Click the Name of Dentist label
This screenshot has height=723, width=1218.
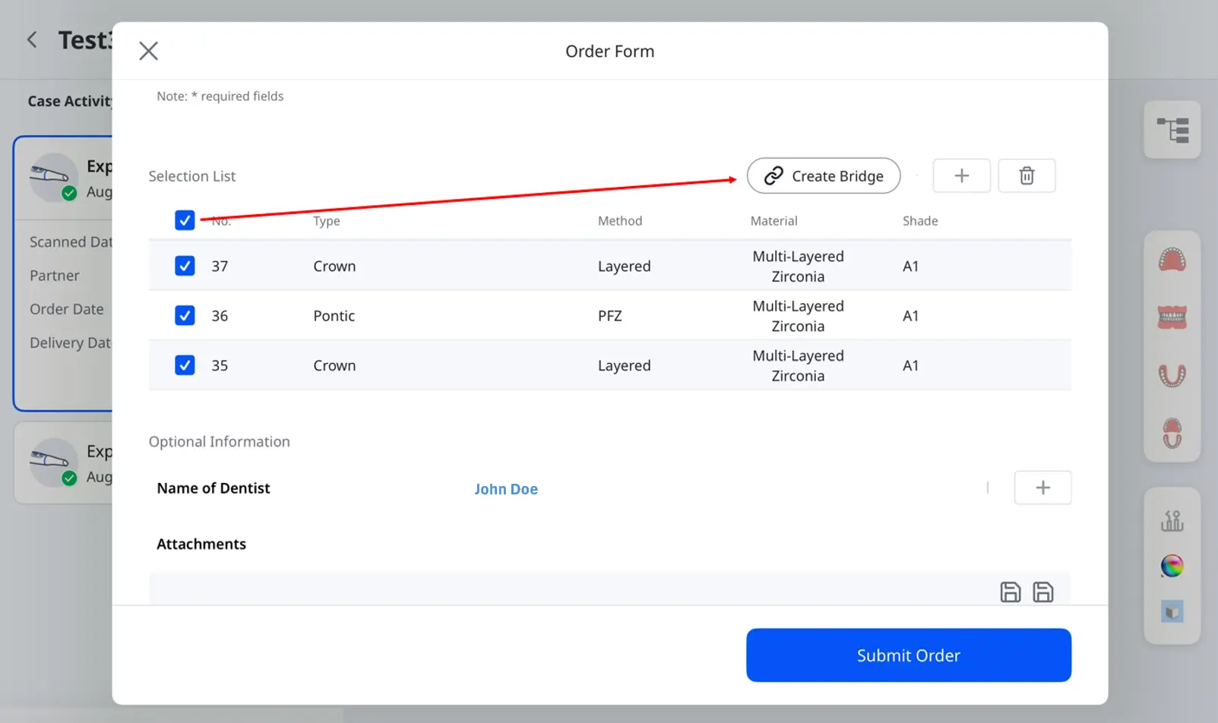pyautogui.click(x=213, y=488)
